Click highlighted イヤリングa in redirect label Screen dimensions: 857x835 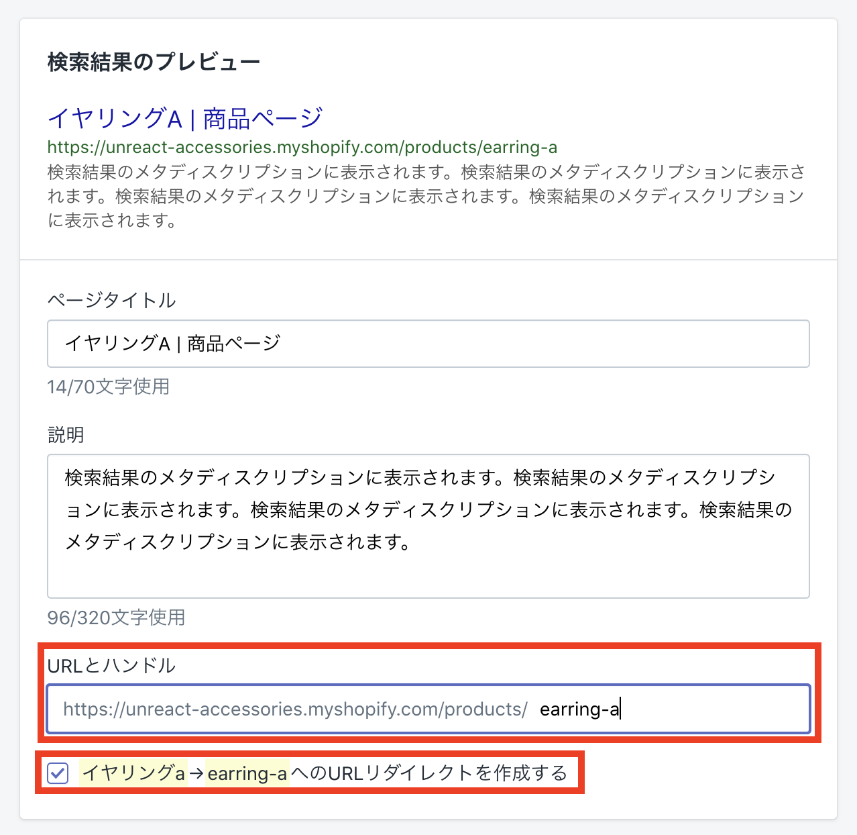(133, 773)
